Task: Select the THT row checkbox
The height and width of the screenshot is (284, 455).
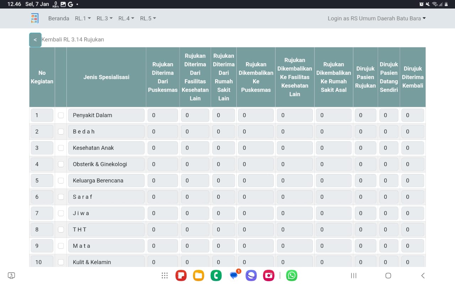Action: pyautogui.click(x=61, y=229)
